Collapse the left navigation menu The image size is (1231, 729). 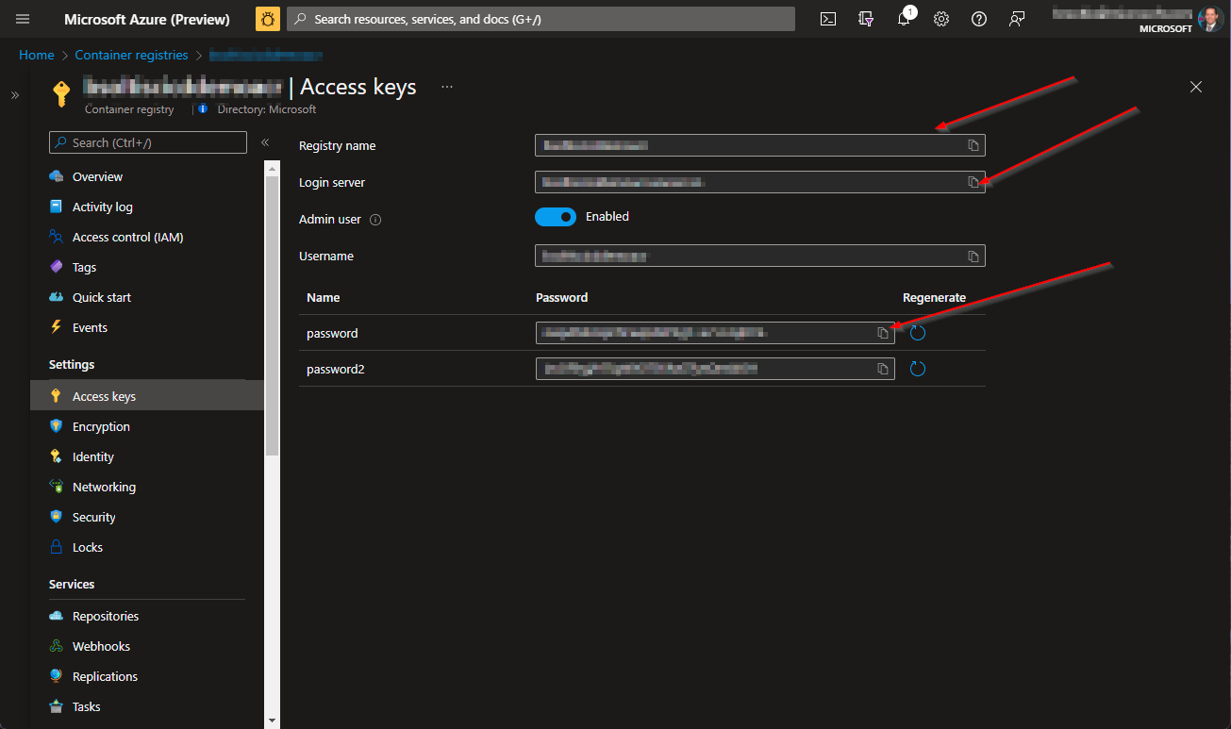[x=265, y=142]
